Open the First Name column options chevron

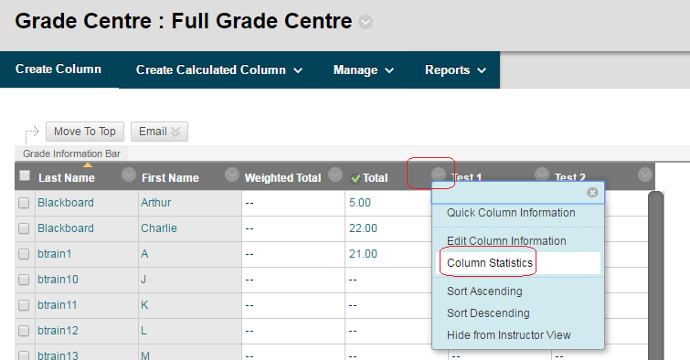point(232,175)
